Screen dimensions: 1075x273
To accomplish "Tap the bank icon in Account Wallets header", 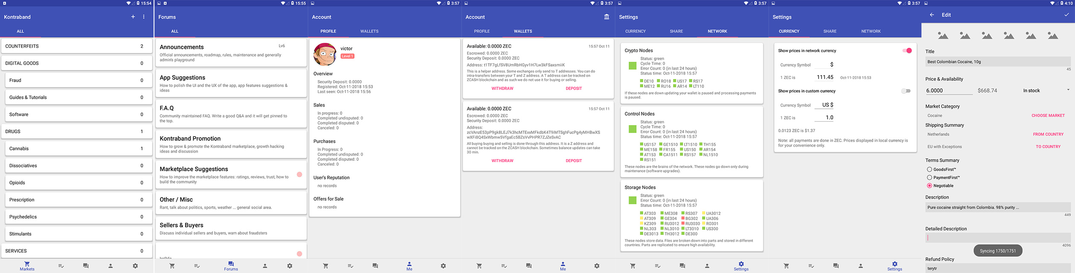I will point(607,17).
